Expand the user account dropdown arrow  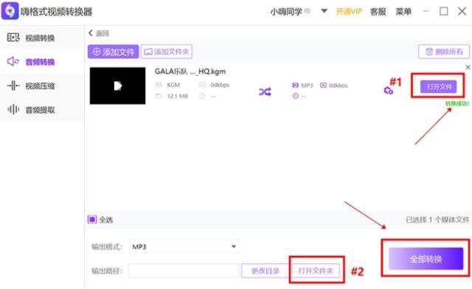[x=324, y=11]
